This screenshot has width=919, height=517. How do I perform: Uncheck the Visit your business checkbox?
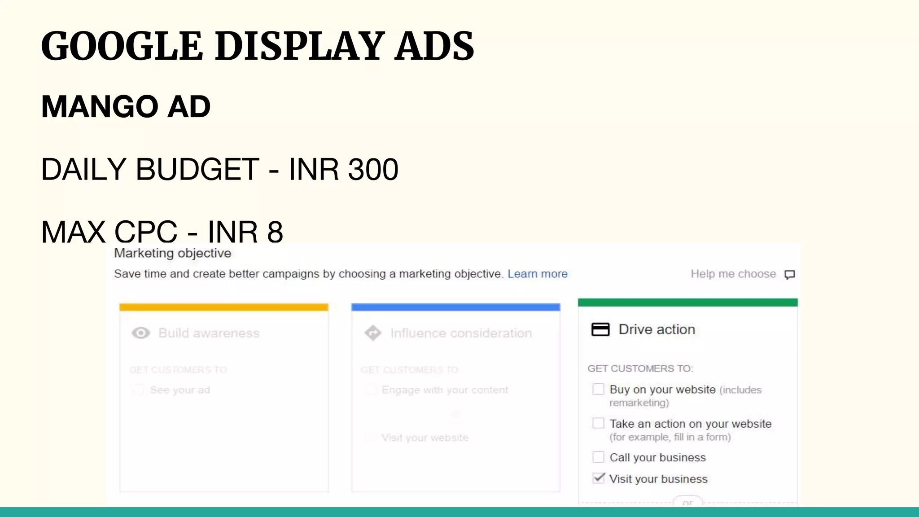click(599, 478)
